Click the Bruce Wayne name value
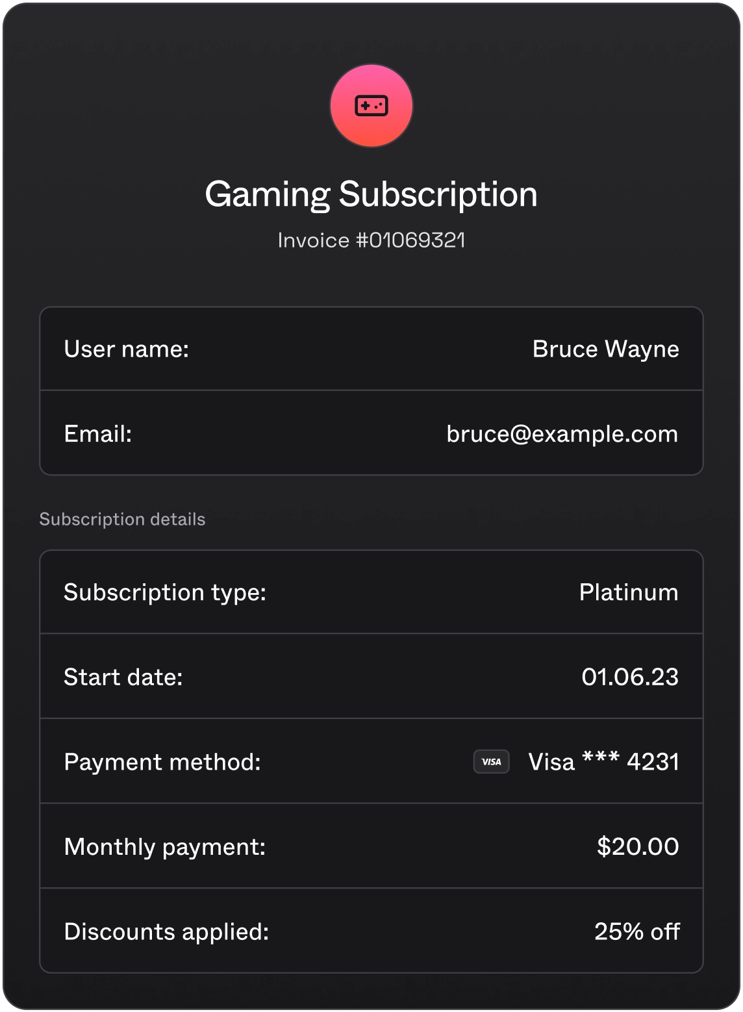This screenshot has width=743, height=1012. 605,349
